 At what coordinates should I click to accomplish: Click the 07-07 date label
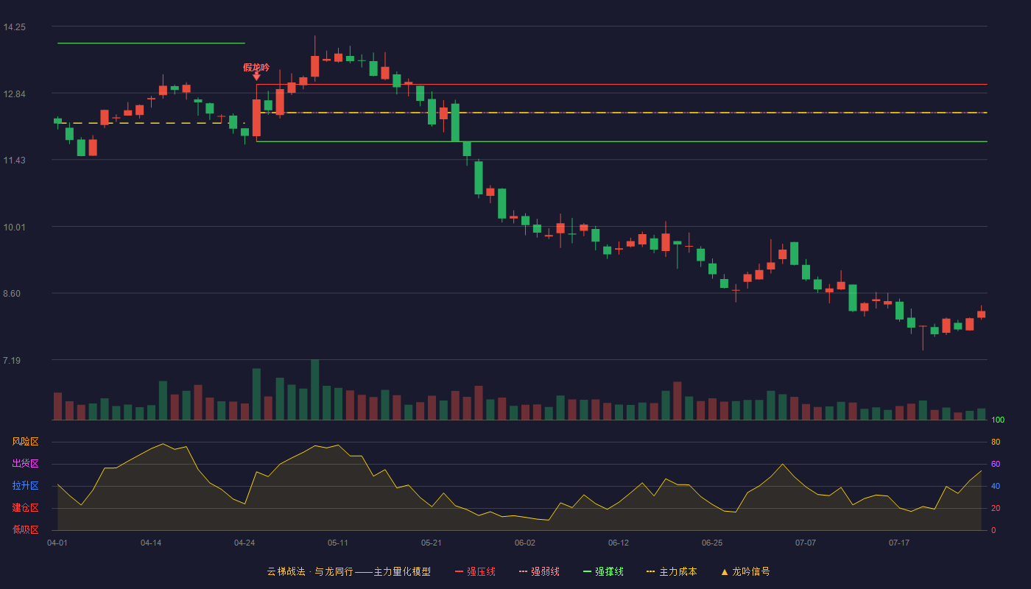coord(806,543)
